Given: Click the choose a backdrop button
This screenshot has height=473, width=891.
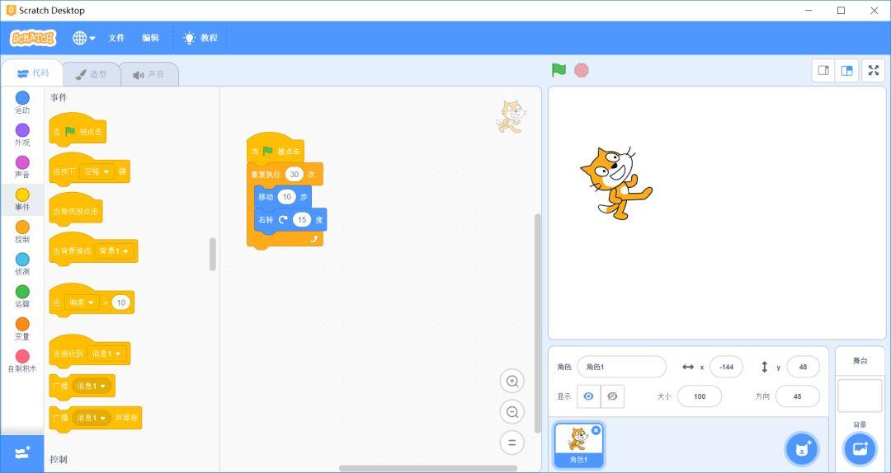Looking at the screenshot, I should click(860, 448).
